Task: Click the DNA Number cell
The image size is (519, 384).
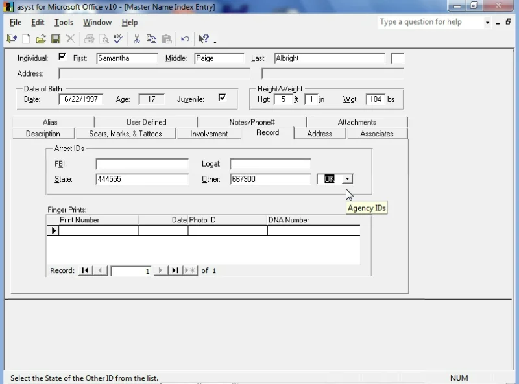Action: pos(314,231)
